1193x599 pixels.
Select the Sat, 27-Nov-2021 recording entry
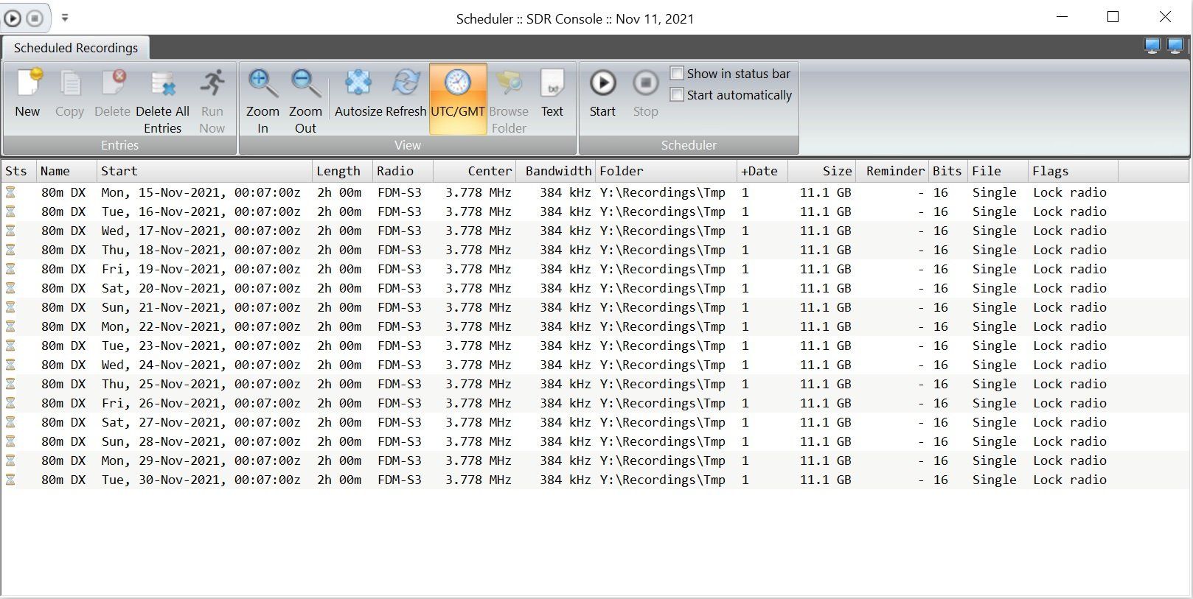[x=595, y=422]
